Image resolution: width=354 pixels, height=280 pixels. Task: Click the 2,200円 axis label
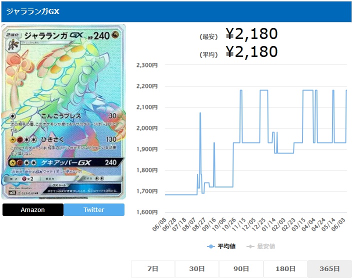click(147, 86)
